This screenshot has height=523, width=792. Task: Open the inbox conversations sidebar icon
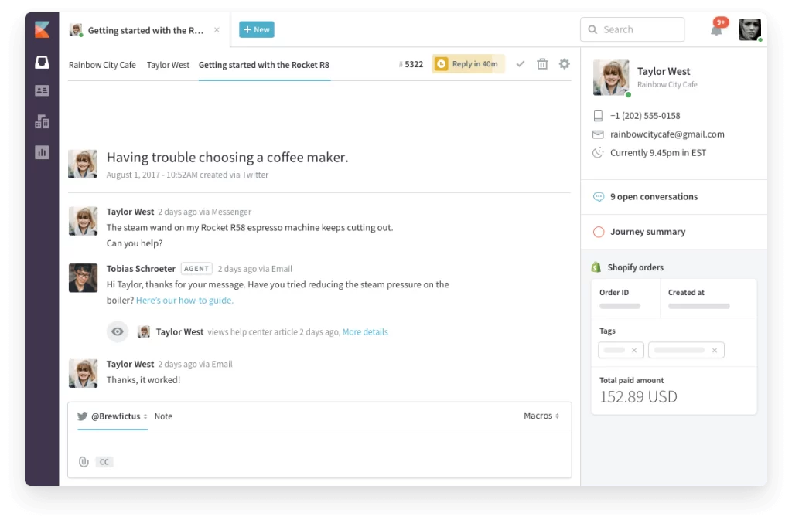coord(42,62)
